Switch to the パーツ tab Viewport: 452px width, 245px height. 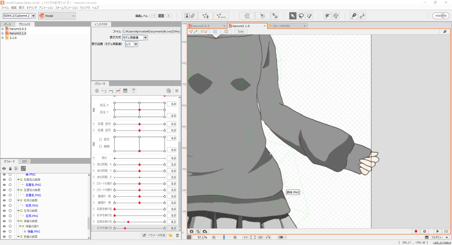click(8, 24)
